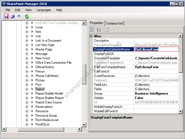Sort properties alphabetically with A-Z icon

99,30
